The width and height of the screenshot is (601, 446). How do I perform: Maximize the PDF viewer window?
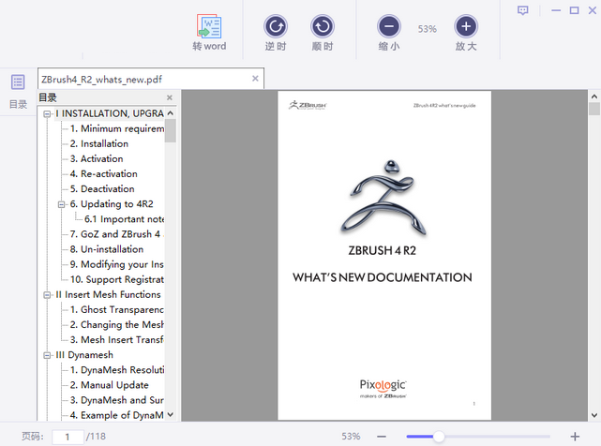(x=574, y=10)
